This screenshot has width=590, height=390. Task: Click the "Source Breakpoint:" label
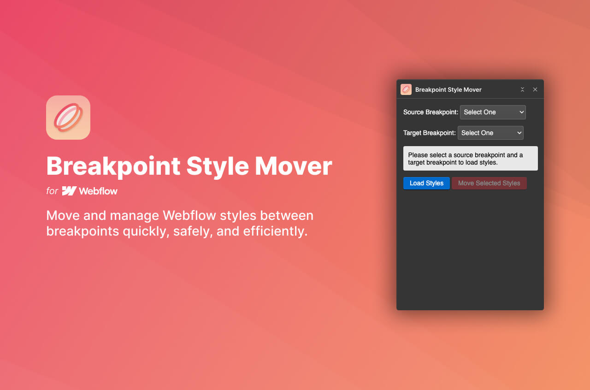pos(431,112)
